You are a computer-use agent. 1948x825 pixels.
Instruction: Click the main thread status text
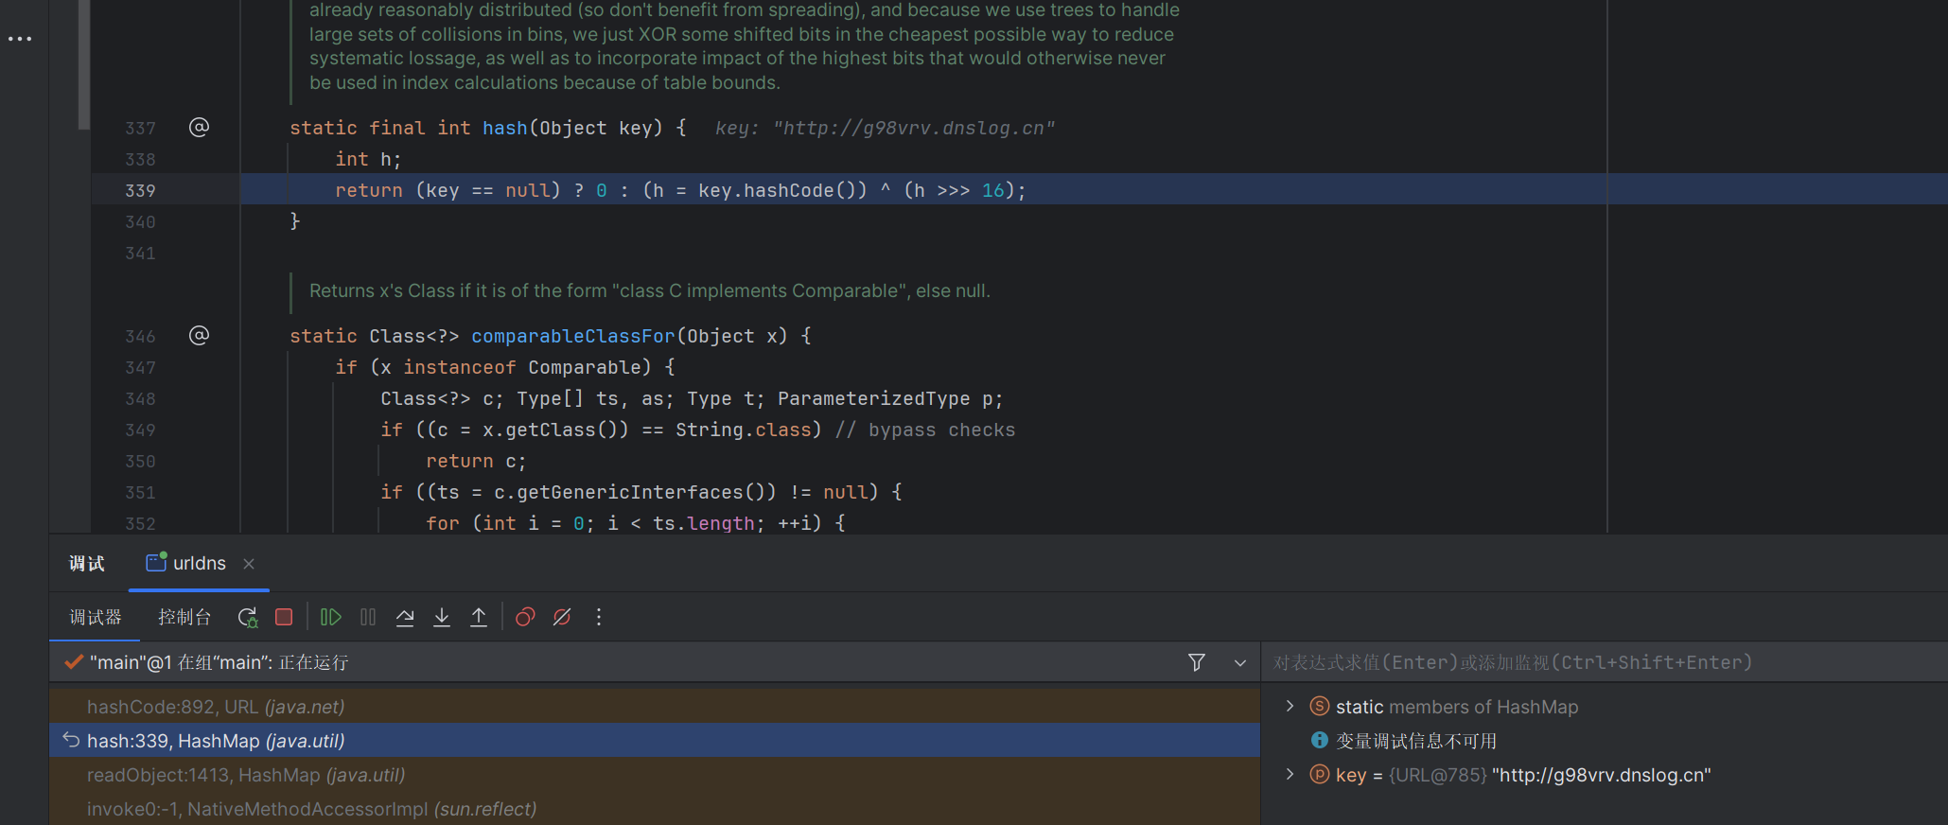coord(219,662)
